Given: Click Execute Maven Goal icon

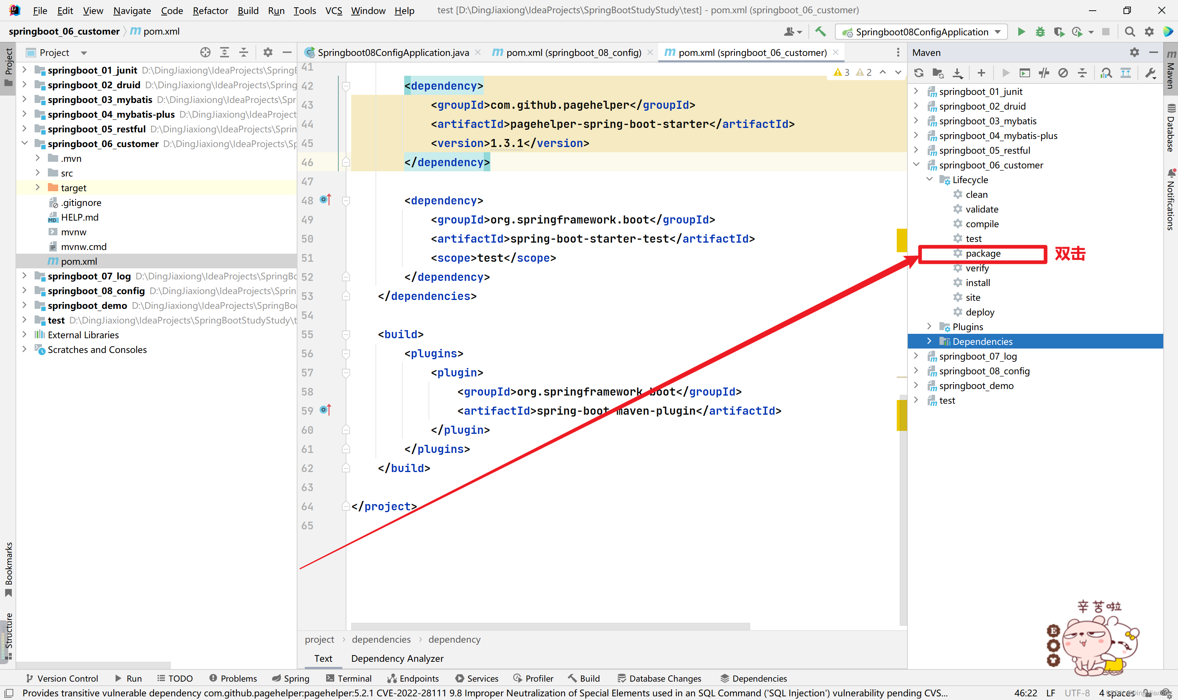Looking at the screenshot, I should (1024, 73).
